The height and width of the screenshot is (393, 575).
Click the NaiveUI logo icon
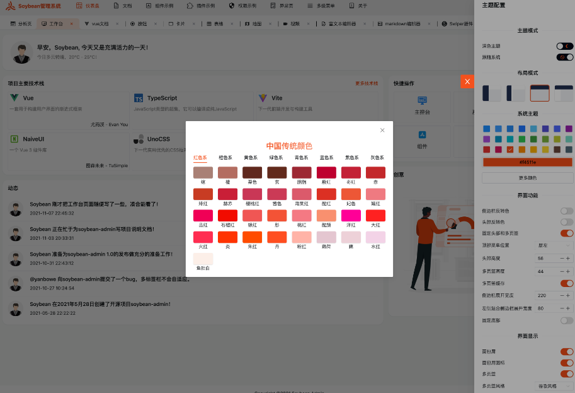(14, 139)
